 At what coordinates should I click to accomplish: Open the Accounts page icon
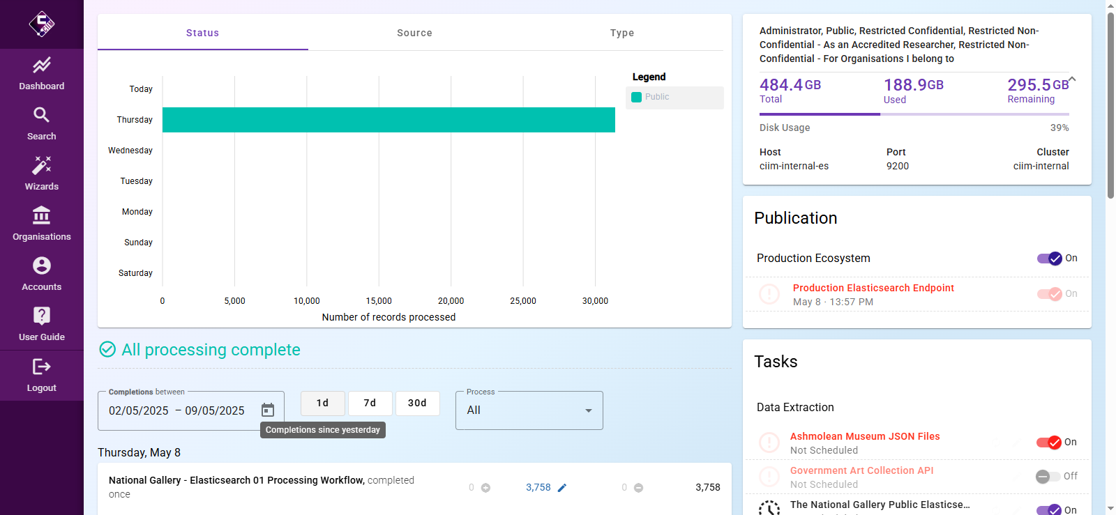tap(42, 266)
